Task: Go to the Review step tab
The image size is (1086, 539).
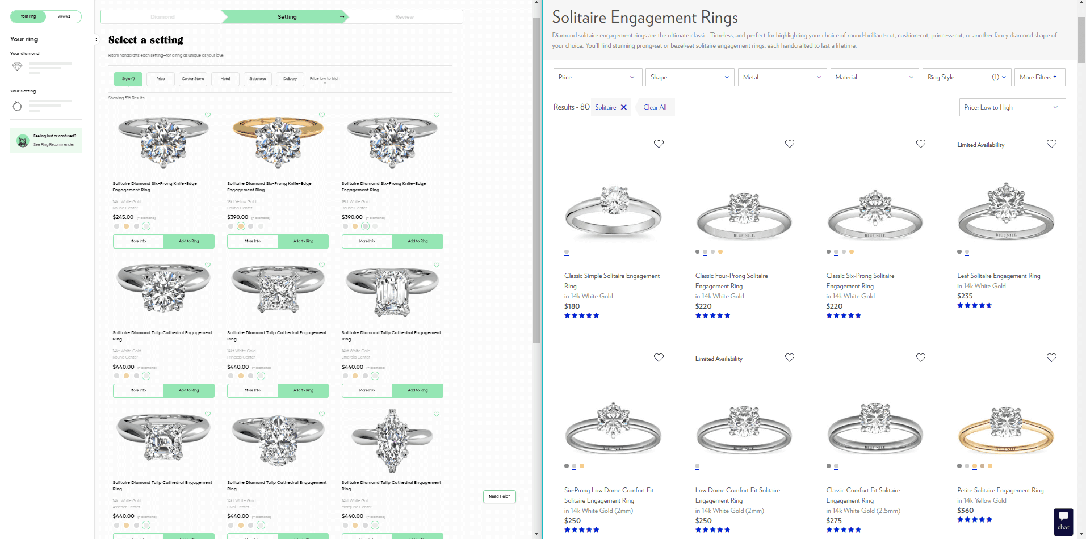Action: [x=404, y=17]
